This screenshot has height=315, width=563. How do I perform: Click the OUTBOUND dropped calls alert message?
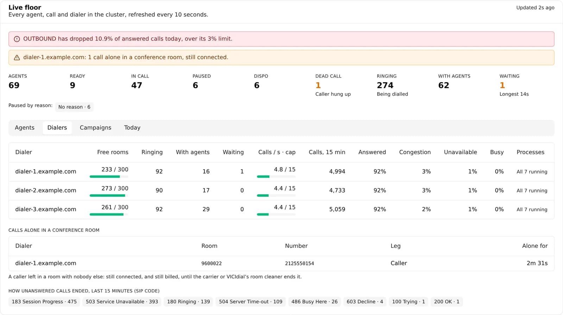[x=128, y=39]
